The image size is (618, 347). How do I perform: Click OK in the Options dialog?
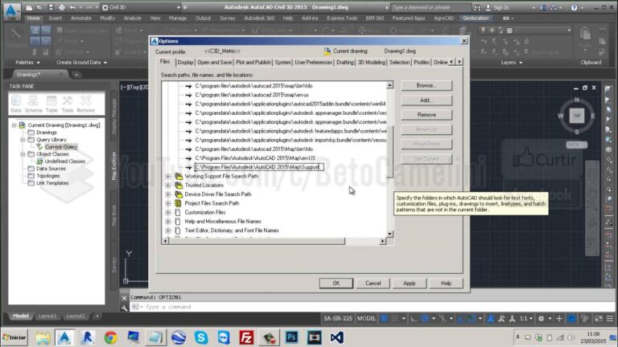pos(336,284)
